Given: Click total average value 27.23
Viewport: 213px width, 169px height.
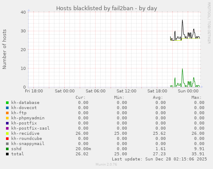Looking at the screenshot, I should pos(159,154).
